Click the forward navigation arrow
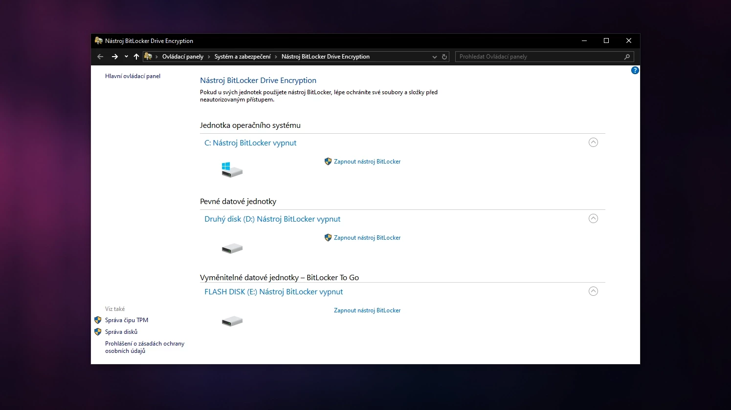731x410 pixels. click(115, 57)
